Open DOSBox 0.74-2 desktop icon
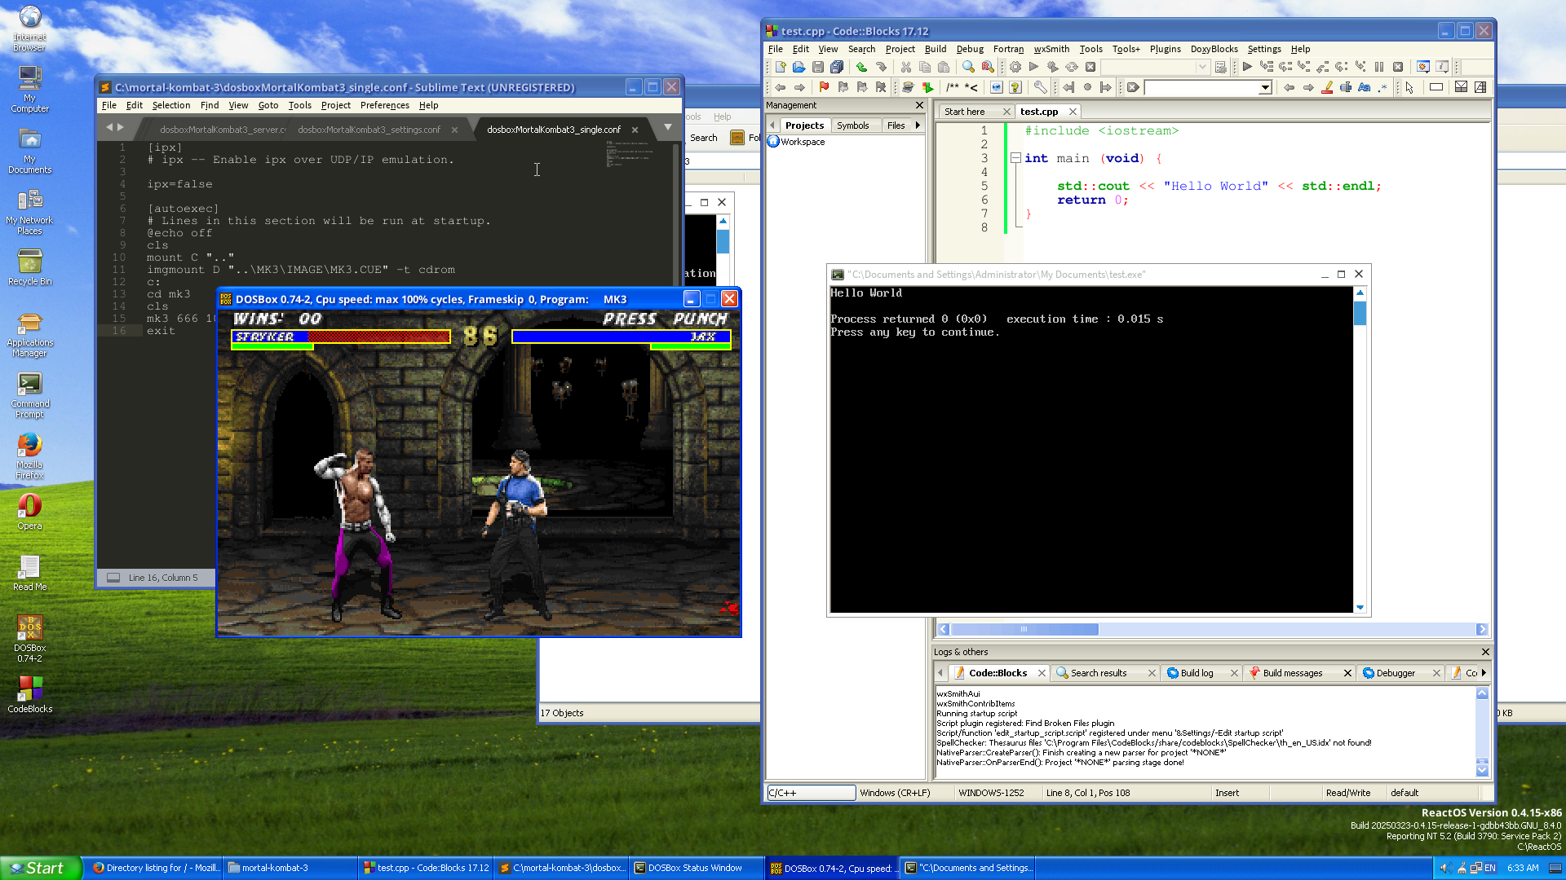This screenshot has height=880, width=1566. click(30, 638)
